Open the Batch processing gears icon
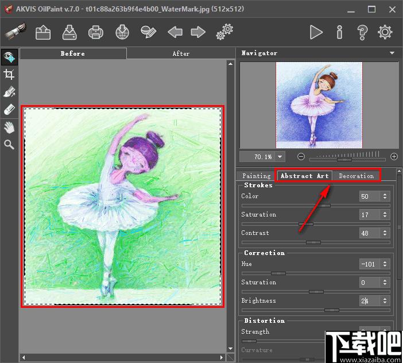 224,32
